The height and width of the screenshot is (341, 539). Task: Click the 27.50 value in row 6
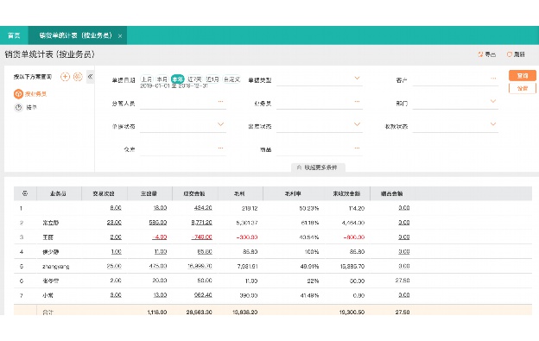(403, 281)
